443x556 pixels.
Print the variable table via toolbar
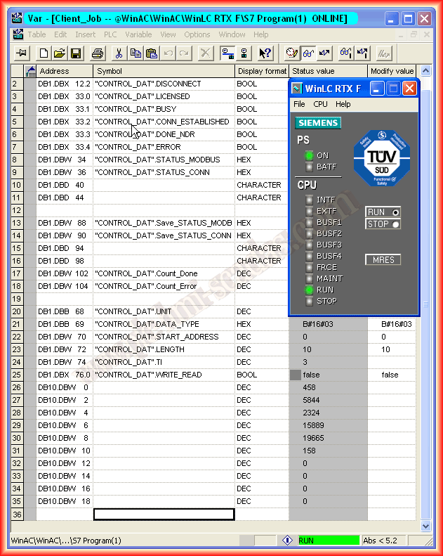(98, 53)
